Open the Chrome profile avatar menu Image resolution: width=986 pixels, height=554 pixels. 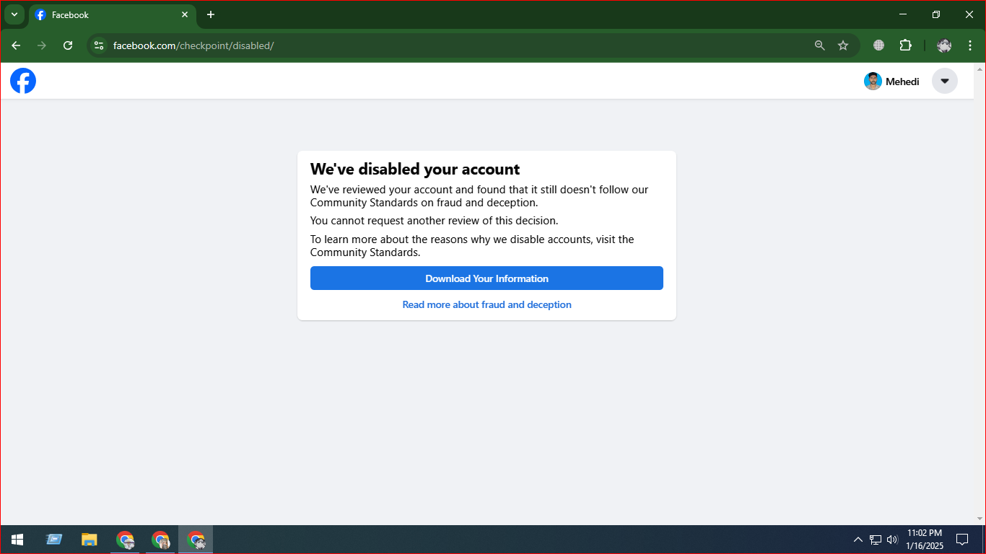pyautogui.click(x=944, y=45)
